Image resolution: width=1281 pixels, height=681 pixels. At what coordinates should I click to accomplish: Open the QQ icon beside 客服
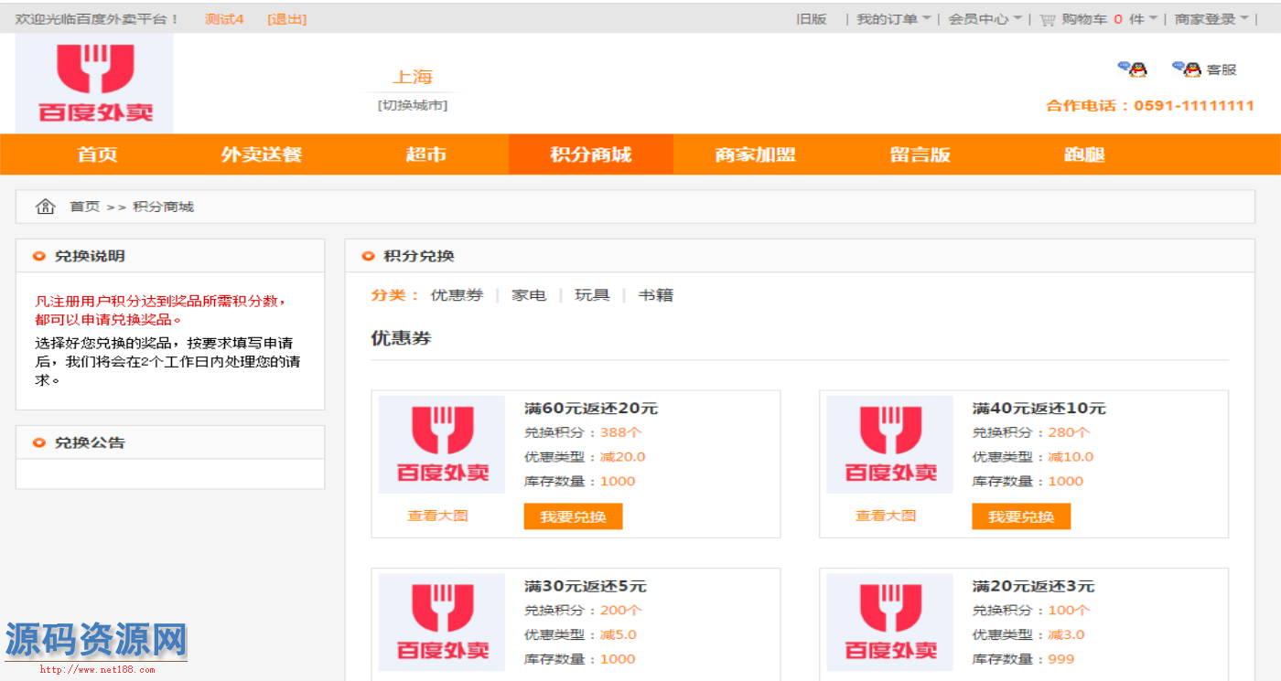tap(1187, 69)
